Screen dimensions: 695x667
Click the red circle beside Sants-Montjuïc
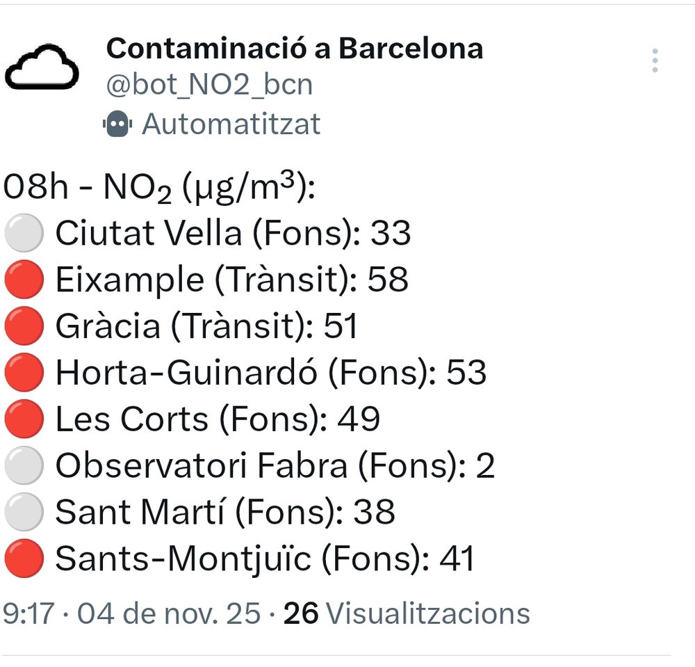(24, 559)
